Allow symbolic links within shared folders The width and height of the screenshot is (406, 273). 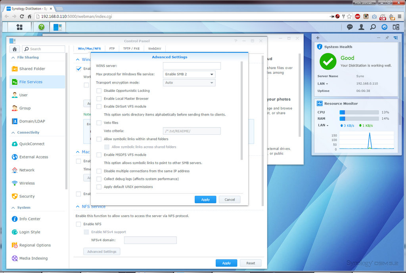coord(99,139)
